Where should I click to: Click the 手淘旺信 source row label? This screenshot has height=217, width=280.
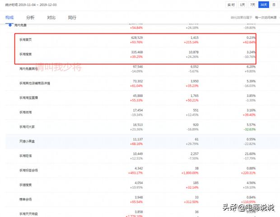point(26,156)
